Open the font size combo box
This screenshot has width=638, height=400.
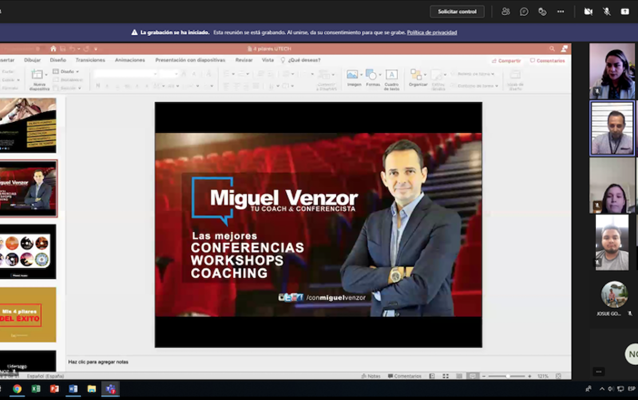[x=168, y=74]
